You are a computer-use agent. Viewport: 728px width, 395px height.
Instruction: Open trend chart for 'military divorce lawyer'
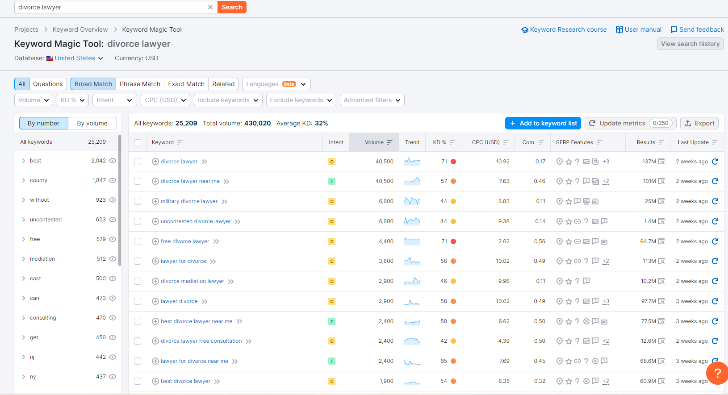412,201
